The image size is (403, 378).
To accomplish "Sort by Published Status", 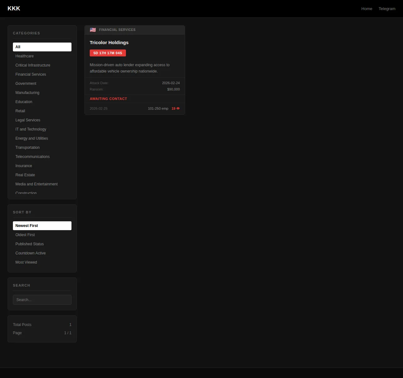I will click(30, 244).
